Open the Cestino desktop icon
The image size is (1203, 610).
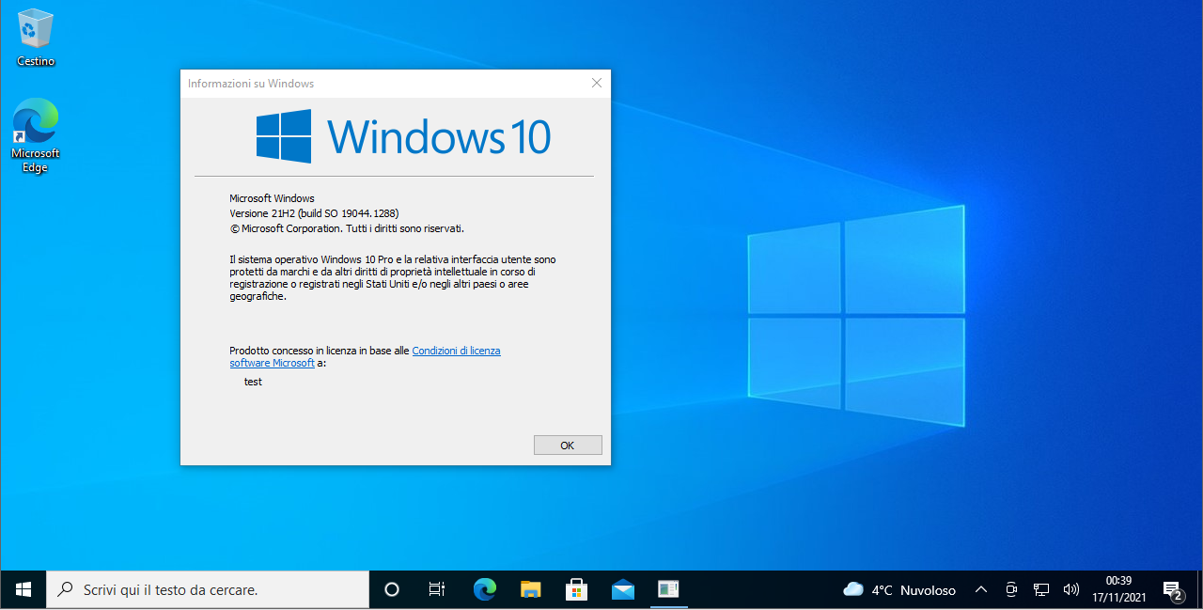click(x=36, y=38)
